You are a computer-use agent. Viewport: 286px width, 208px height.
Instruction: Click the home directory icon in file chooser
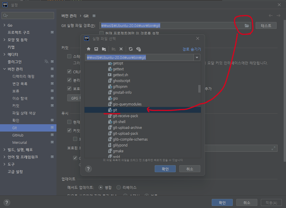click(89, 49)
